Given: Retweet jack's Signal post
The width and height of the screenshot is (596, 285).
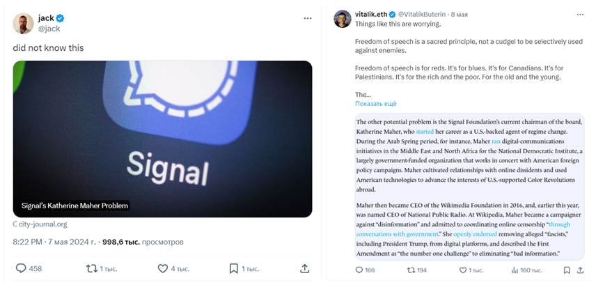Looking at the screenshot, I should click(x=91, y=268).
